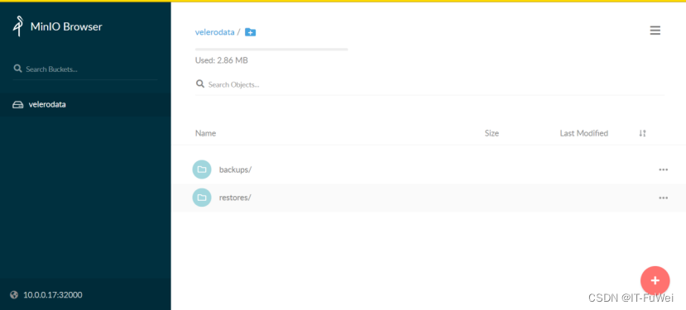Click the backups folder icon
686x310 pixels.
coord(202,169)
